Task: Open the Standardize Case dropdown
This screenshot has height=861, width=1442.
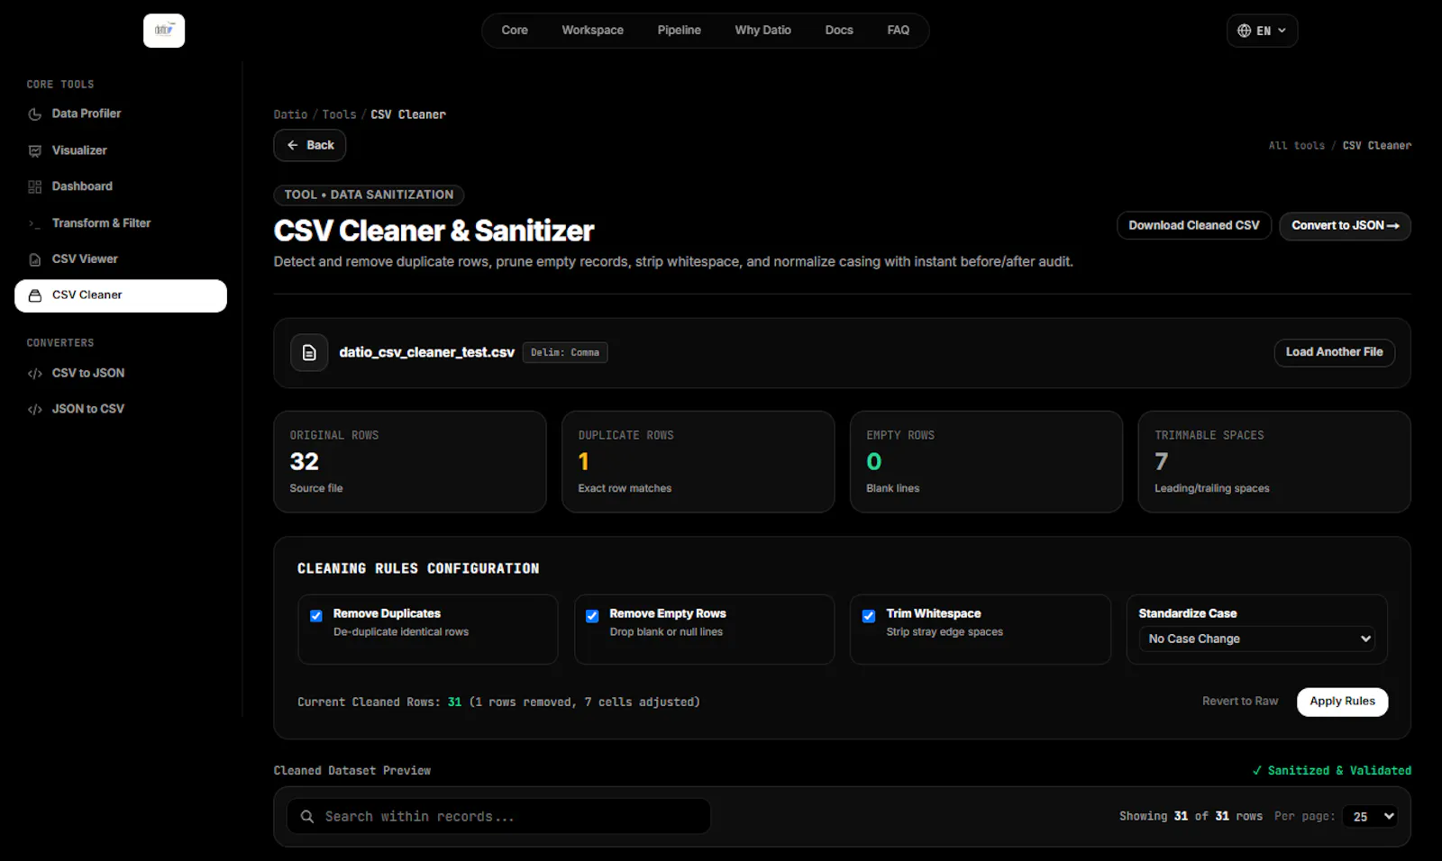Action: click(1256, 639)
